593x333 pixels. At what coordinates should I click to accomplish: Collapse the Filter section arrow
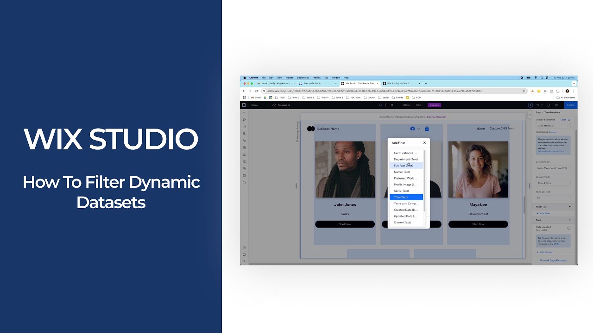tap(570, 207)
